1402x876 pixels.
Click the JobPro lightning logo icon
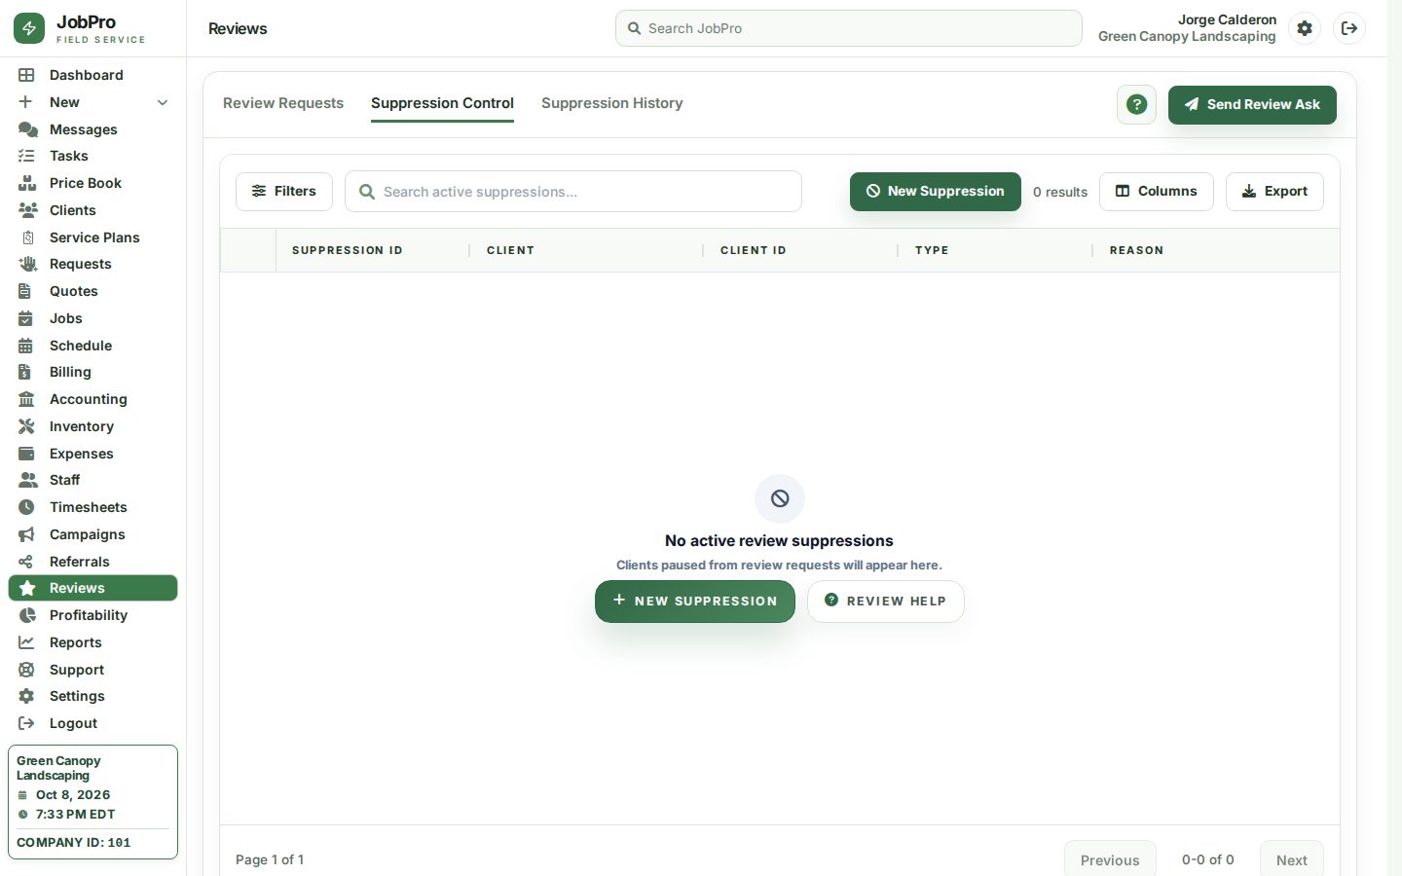click(29, 28)
